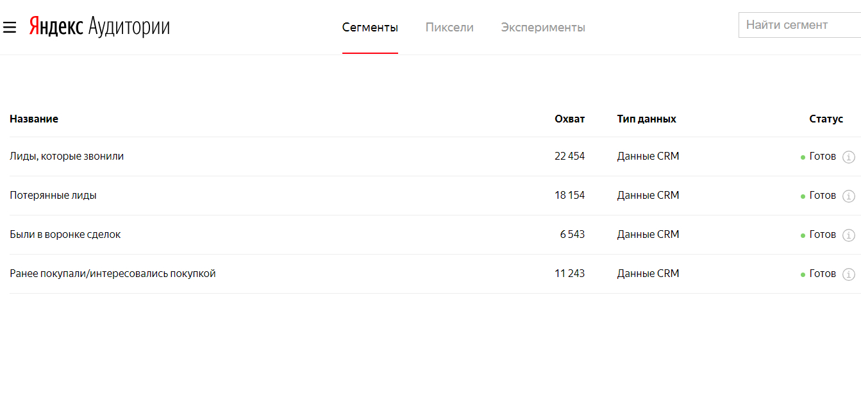Click the Статус column header
Screen dimensions: 861x404
(826, 119)
